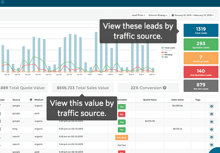Open the eye icon for the Not Set lead

(212, 145)
